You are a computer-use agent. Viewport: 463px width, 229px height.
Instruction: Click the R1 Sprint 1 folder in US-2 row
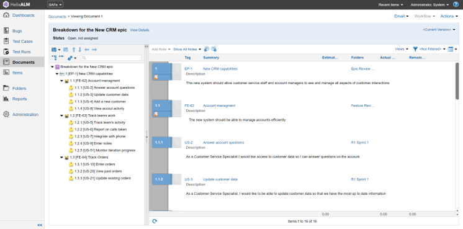(359, 143)
